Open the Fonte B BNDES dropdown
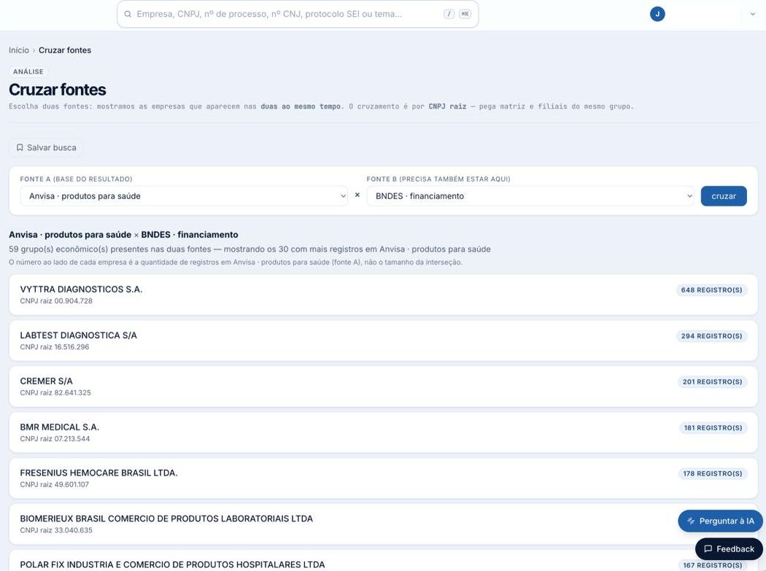Viewport: 766px width, 571px height. point(530,196)
